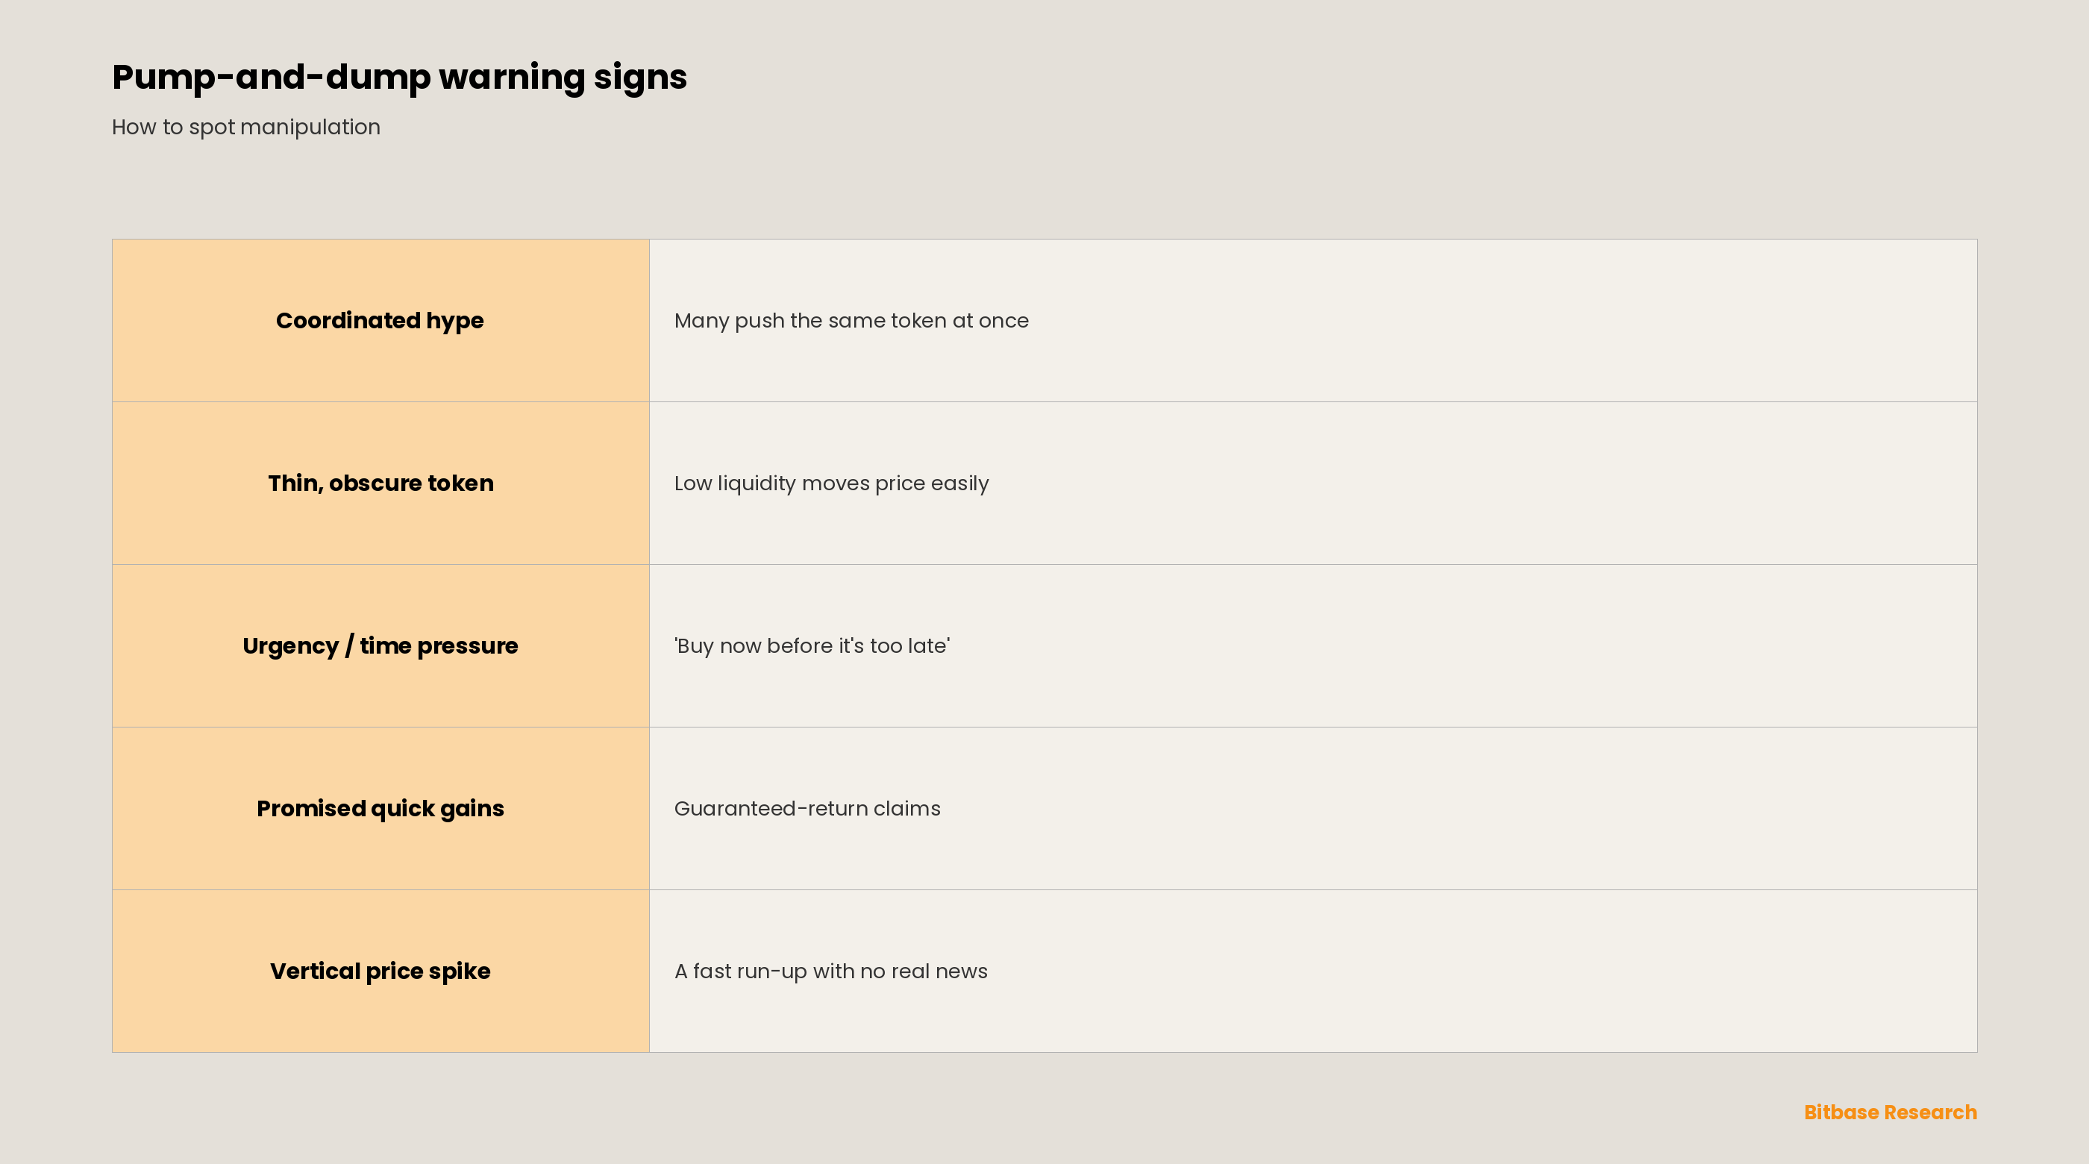
Task: Select 'Low liquidity moves price easily' text
Action: 831,484
